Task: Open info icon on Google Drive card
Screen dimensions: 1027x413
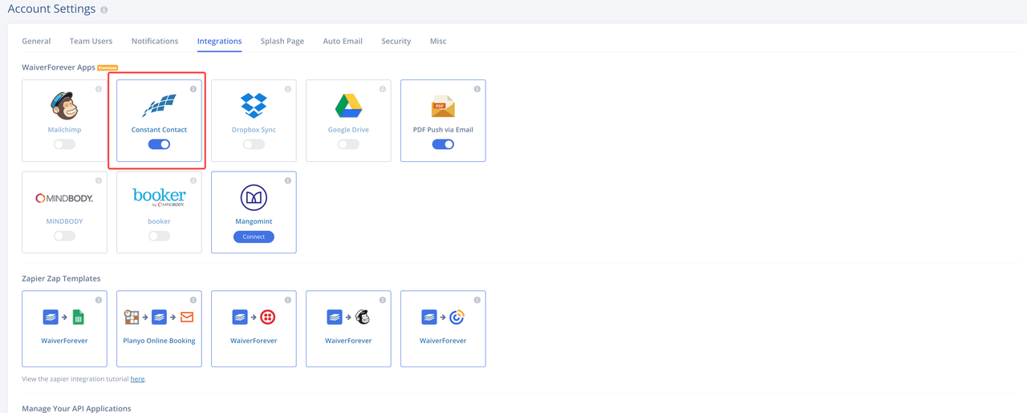Action: 383,89
